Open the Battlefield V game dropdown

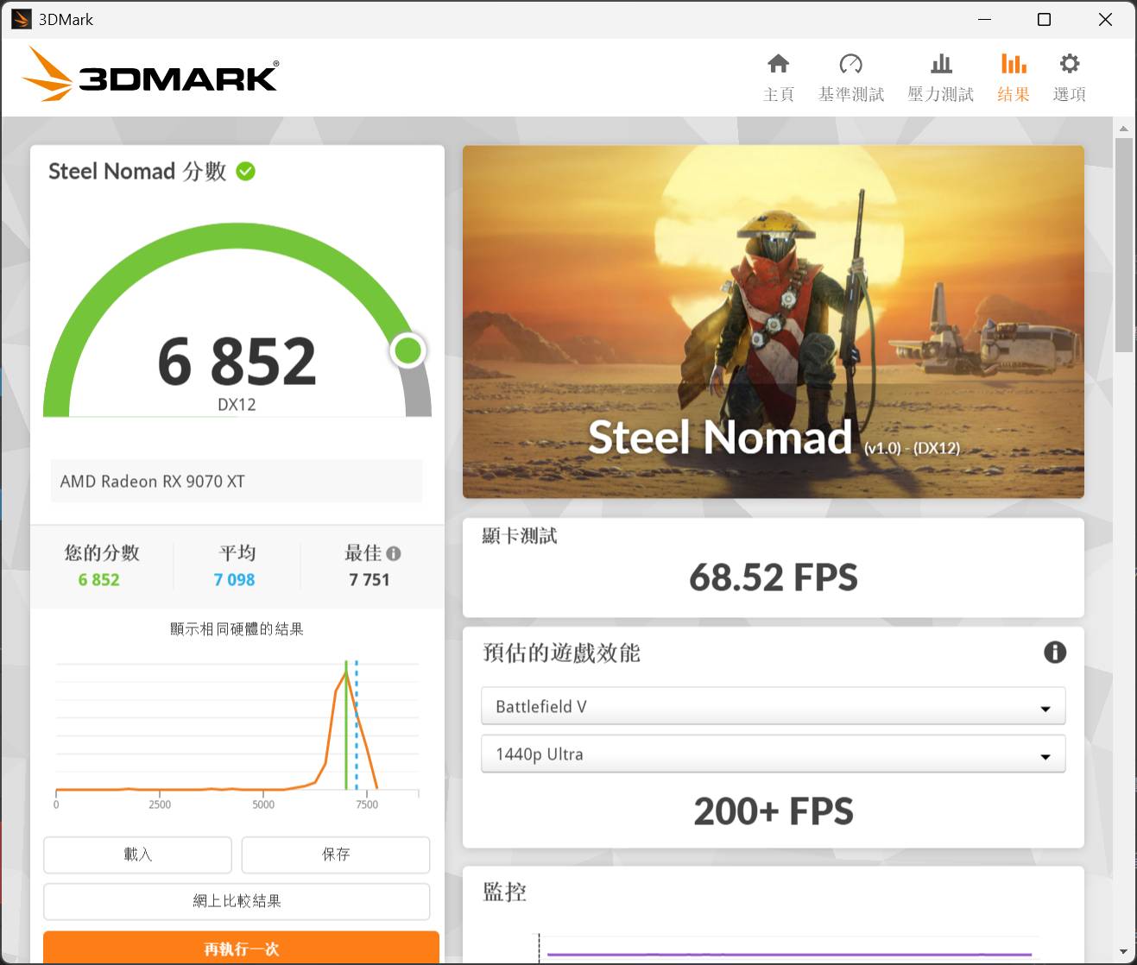[773, 706]
